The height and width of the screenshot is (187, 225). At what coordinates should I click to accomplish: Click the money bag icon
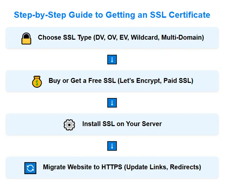click(x=37, y=82)
